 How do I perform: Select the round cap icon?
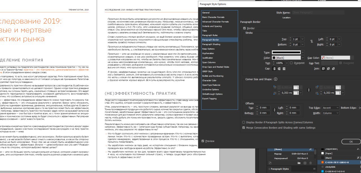click(x=279, y=68)
